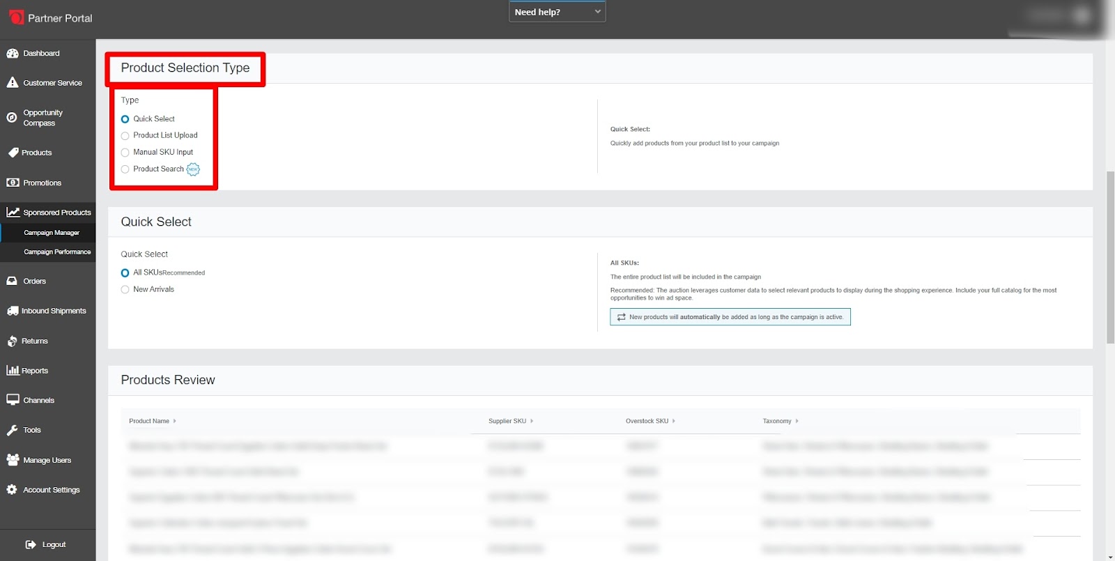1115x561 pixels.
Task: Open the Manage Users link
Action: coord(47,460)
